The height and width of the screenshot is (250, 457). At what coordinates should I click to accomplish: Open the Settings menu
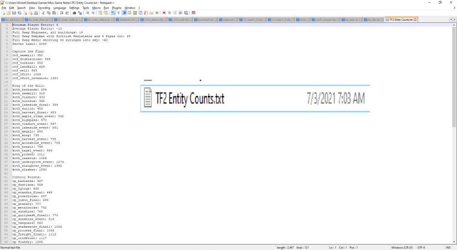pyautogui.click(x=74, y=8)
